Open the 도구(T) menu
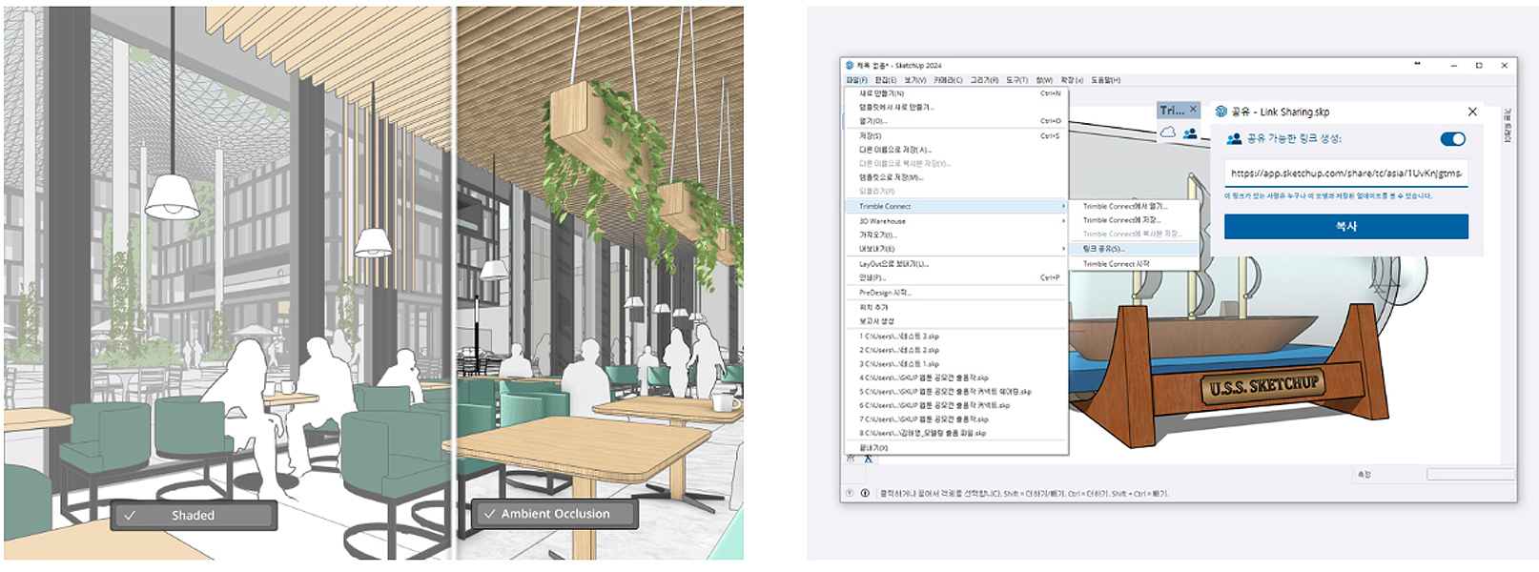Image resolution: width=1539 pixels, height=572 pixels. 1016,80
